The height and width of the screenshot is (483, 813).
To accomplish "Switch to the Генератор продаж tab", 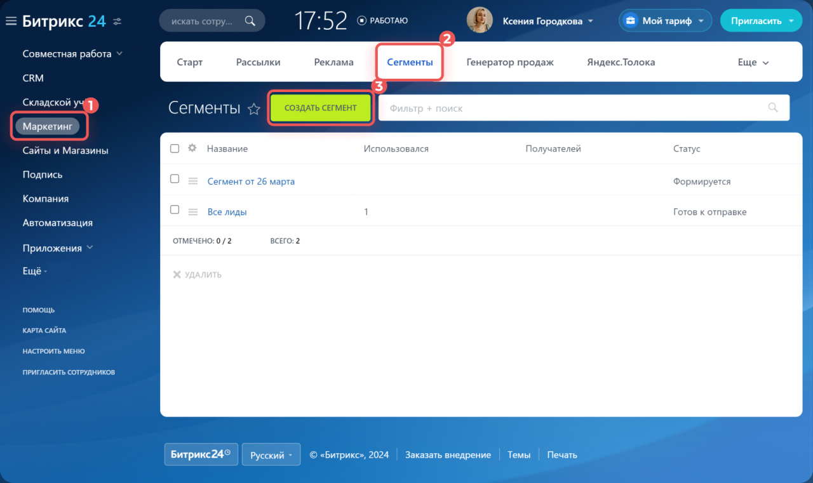I will 510,62.
